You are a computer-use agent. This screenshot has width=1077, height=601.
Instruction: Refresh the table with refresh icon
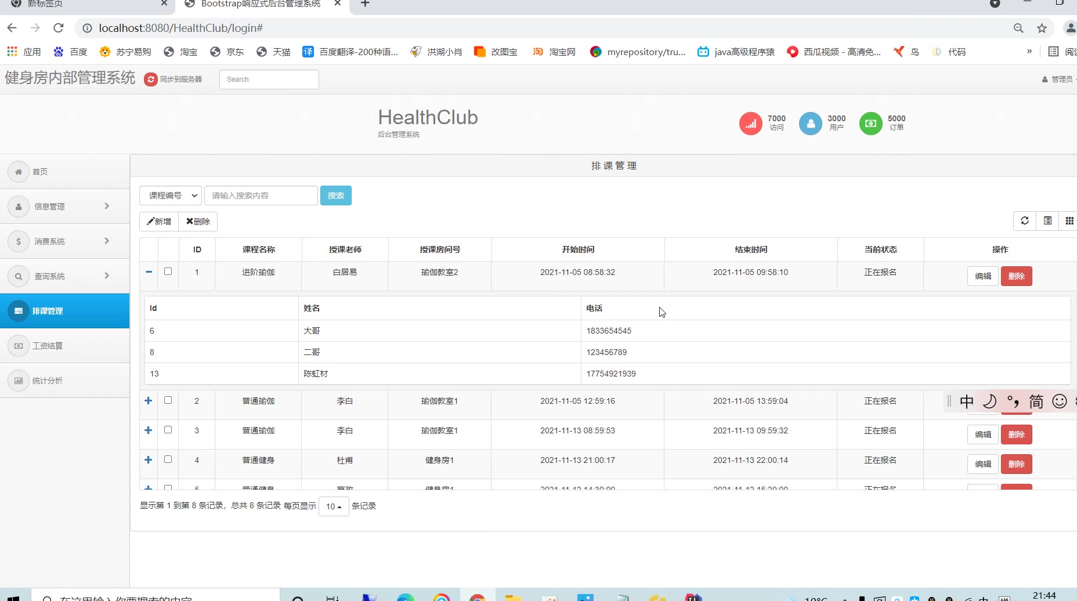pos(1025,221)
